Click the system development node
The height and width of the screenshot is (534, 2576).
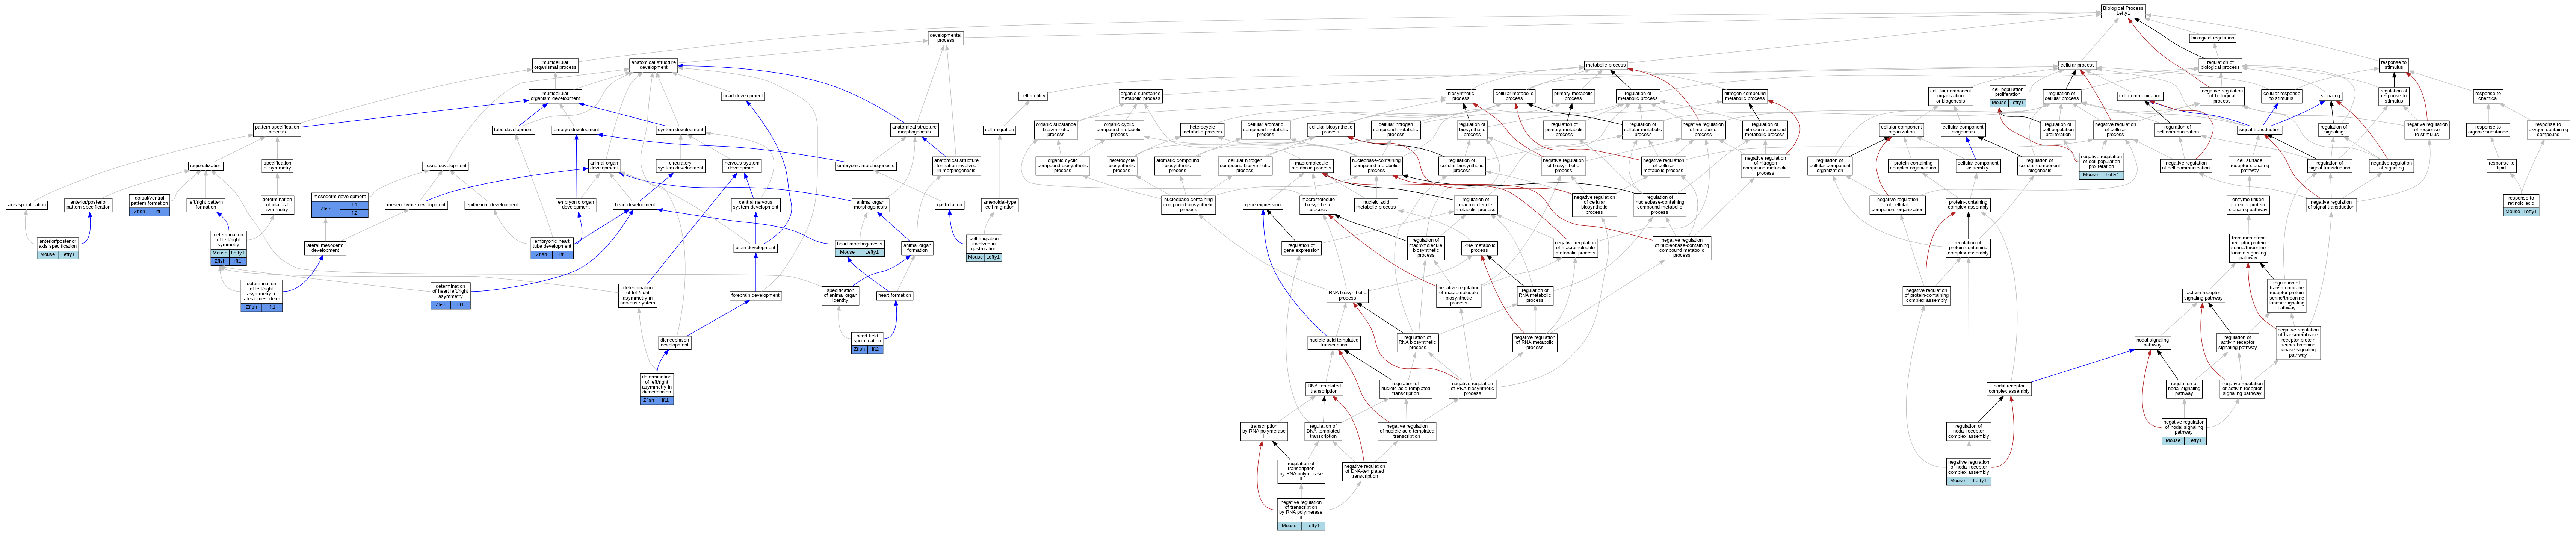tap(680, 130)
